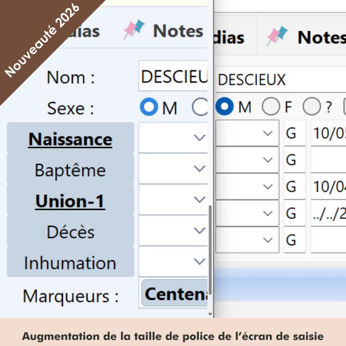Viewport: 346px width, 346px height.
Task: Click the 10/05 date field
Action: (x=328, y=133)
